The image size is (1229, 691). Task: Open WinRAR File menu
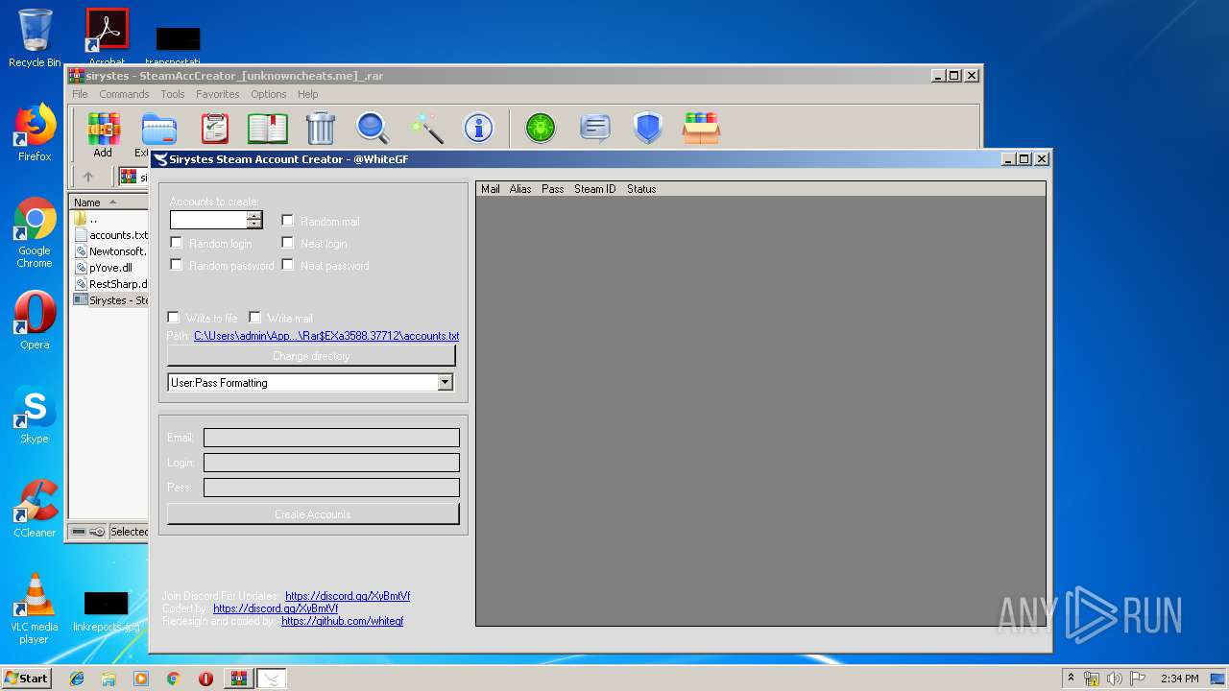pos(80,94)
